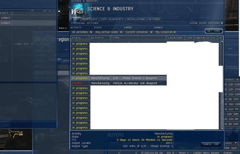Screen dimensions: 240x154
Task: Click the Cancel Job button
Action: click(210, 144)
